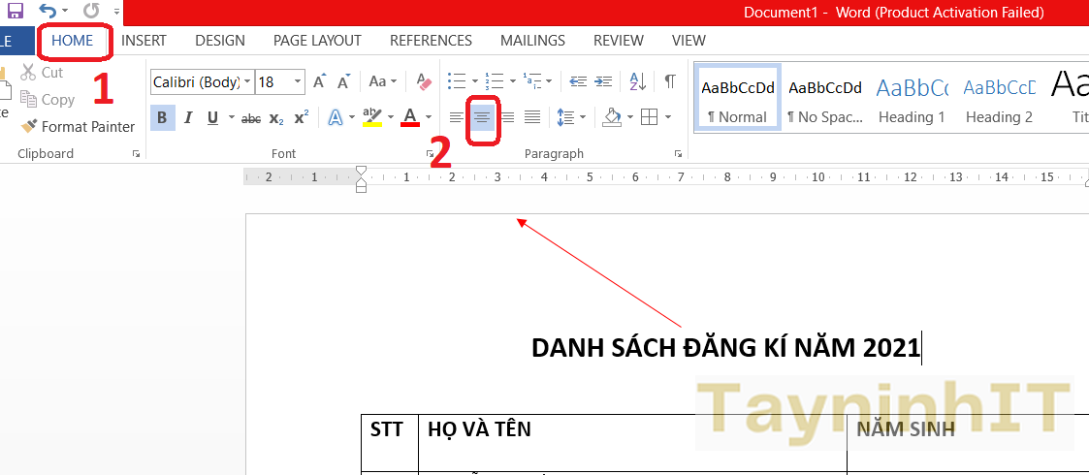Click the Grow Font icon
Image resolution: width=1089 pixels, height=475 pixels.
tap(319, 81)
